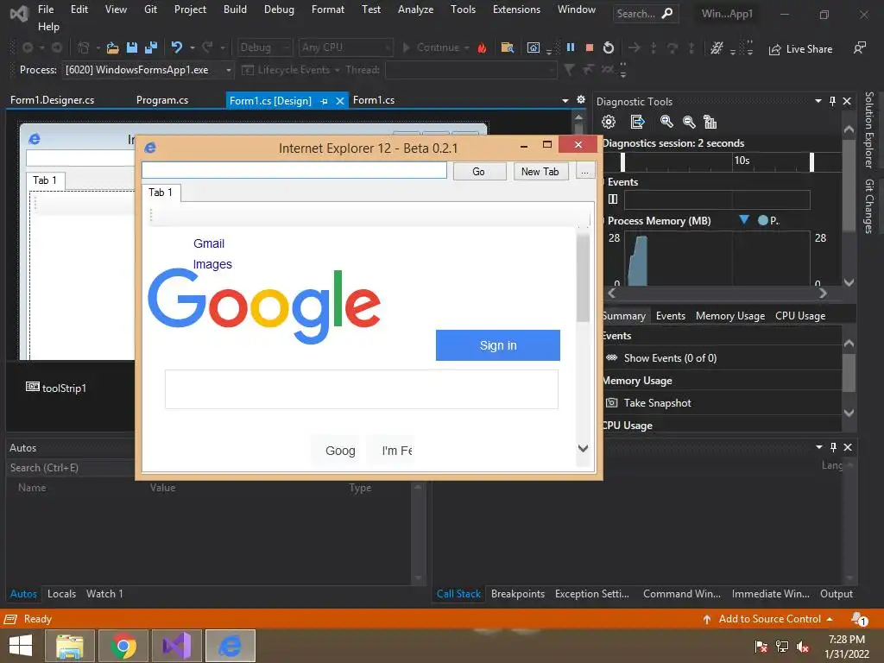Viewport: 884px width, 663px height.
Task: Open the Form1.Designer.cs tab
Action: pyautogui.click(x=53, y=100)
